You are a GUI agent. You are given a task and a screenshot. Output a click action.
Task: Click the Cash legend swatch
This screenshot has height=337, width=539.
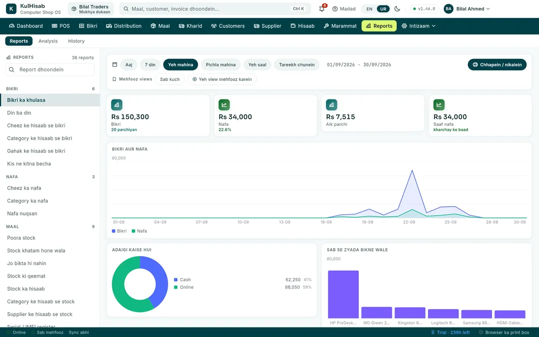pyautogui.click(x=176, y=280)
